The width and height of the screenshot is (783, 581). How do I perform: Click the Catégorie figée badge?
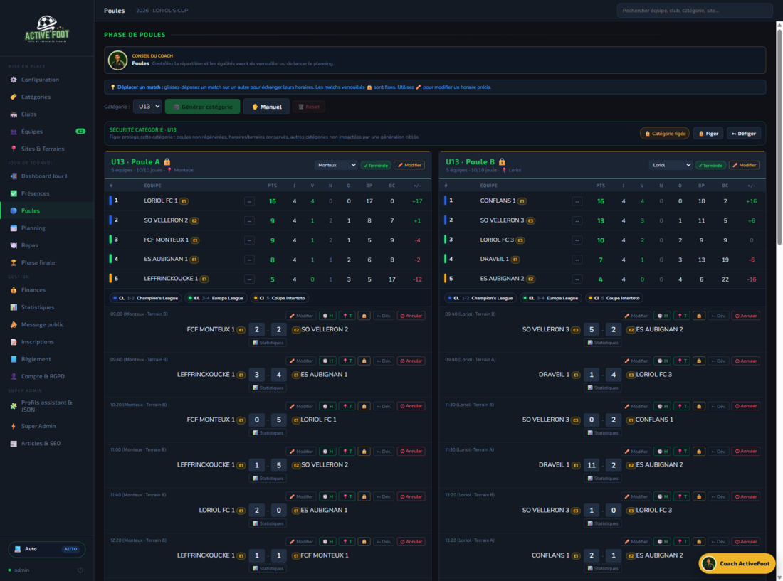(665, 133)
